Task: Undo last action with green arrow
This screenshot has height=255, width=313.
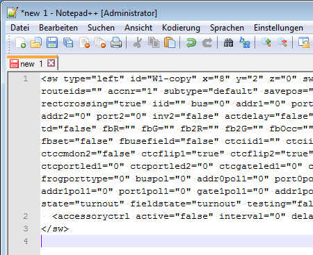Action: [x=191, y=42]
